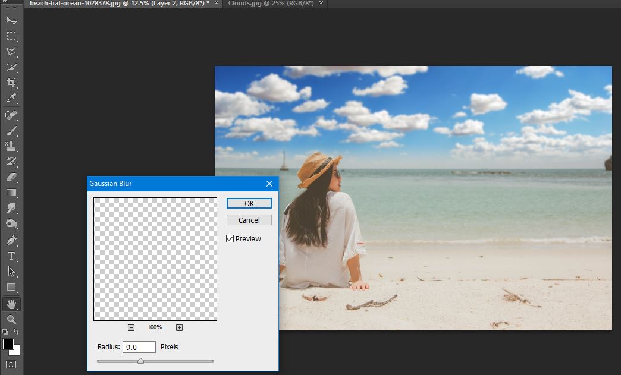Select the Rectangular Marquee tool

pyautogui.click(x=11, y=36)
